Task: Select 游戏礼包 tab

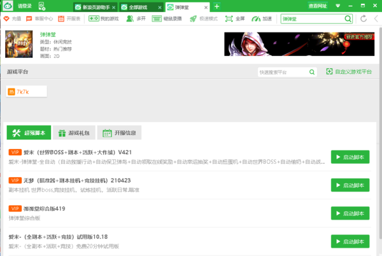Action: click(x=74, y=132)
